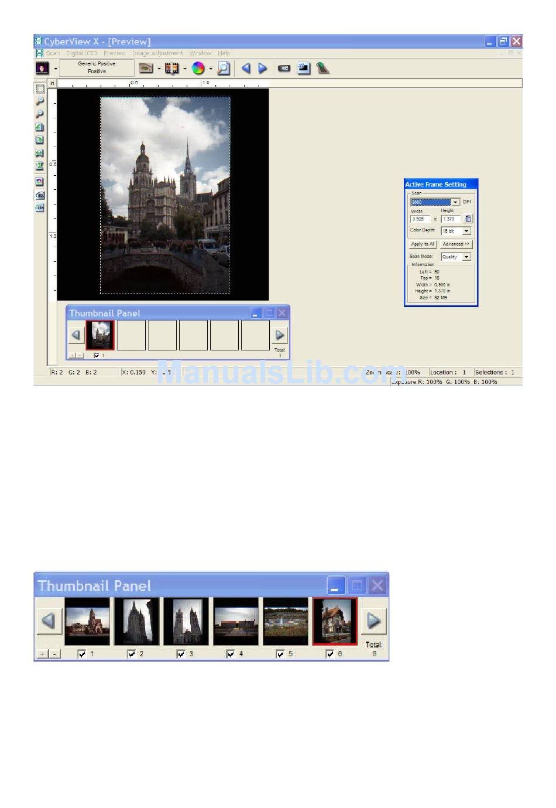
Task: Select the lower magnifier zoom tool
Action: click(x=40, y=114)
